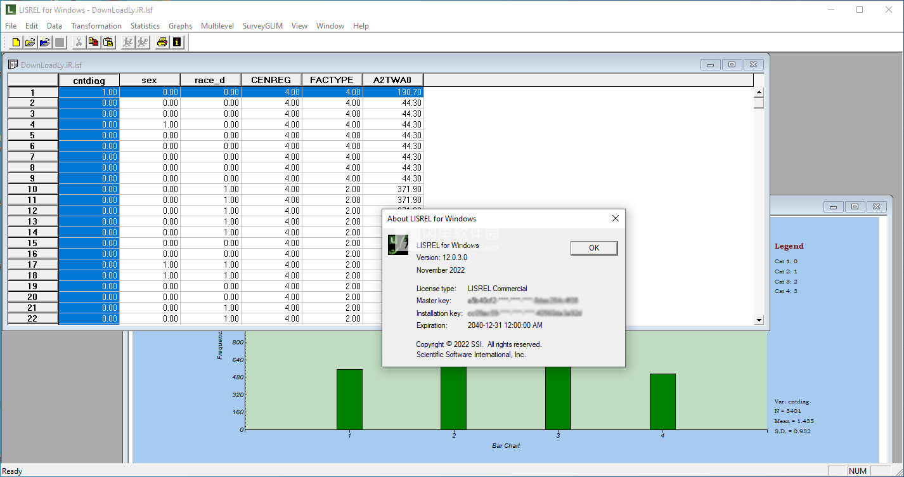Maximize the DownLoadLy.iR.lsf data window

point(732,65)
